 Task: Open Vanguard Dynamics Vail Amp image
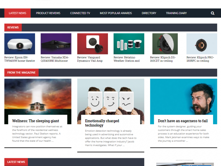[93, 44]
